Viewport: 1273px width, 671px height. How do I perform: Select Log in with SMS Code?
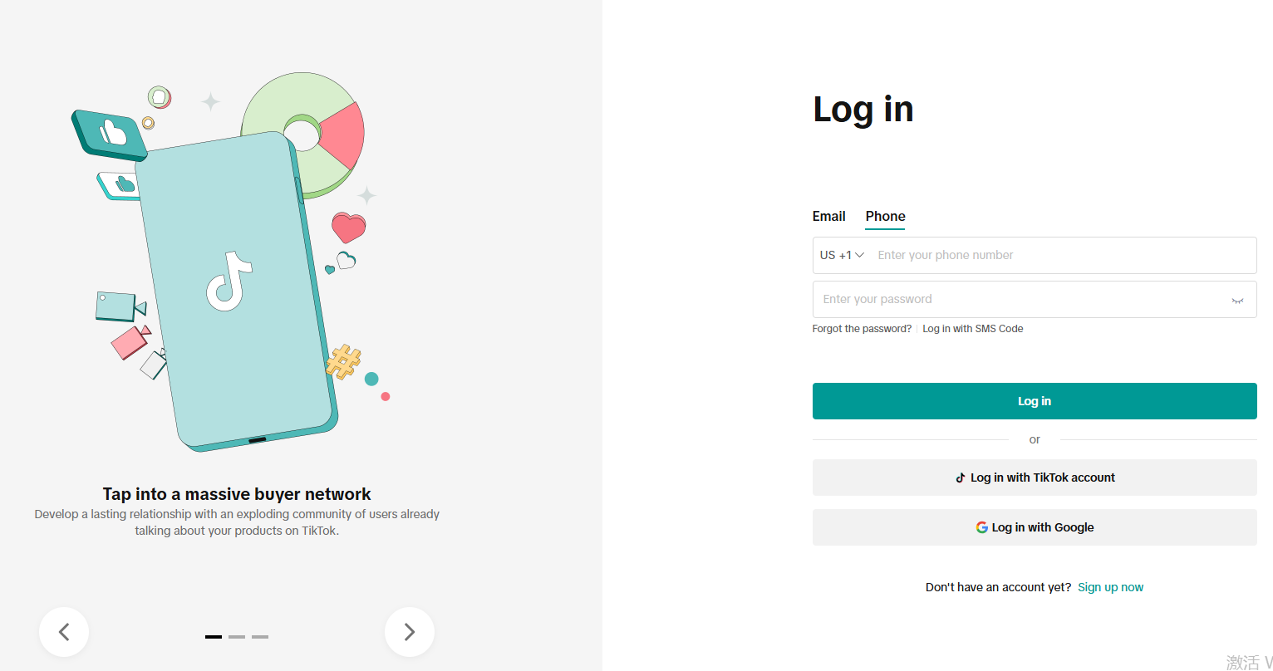(972, 329)
